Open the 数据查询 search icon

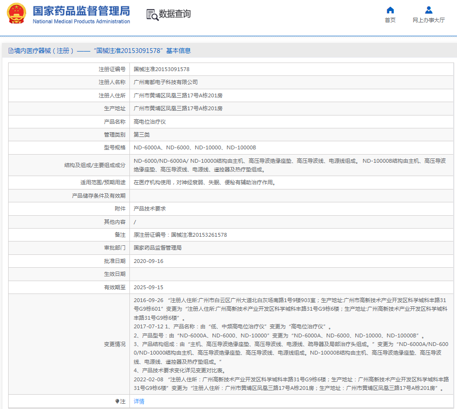[x=152, y=15]
